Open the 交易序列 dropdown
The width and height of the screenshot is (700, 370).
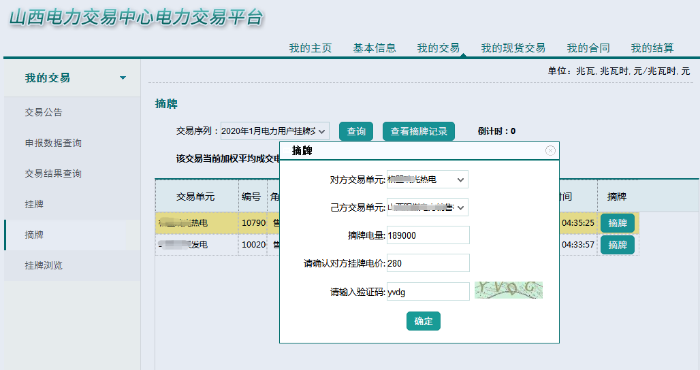click(x=275, y=131)
